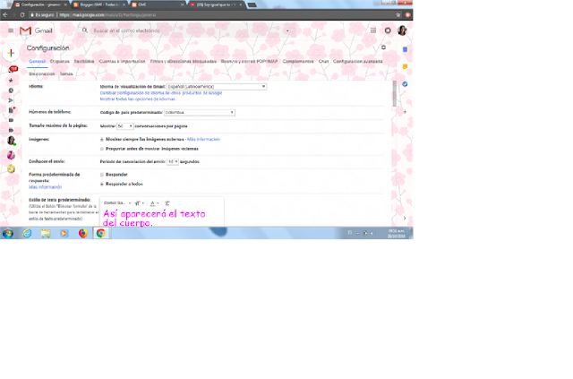Click the remove formatting icon in text style toolbar
Image resolution: width=573 pixels, height=379 pixels.
pyautogui.click(x=167, y=203)
